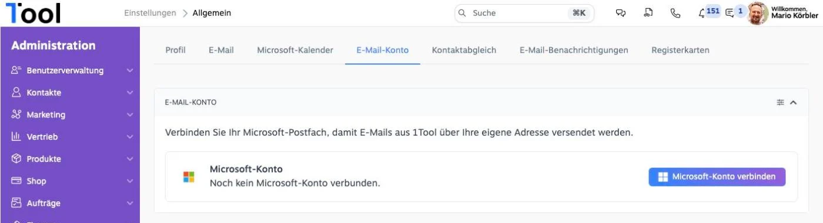823x223 pixels.
Task: Expand the Benutzerverwaltung chevron
Action: pos(130,70)
